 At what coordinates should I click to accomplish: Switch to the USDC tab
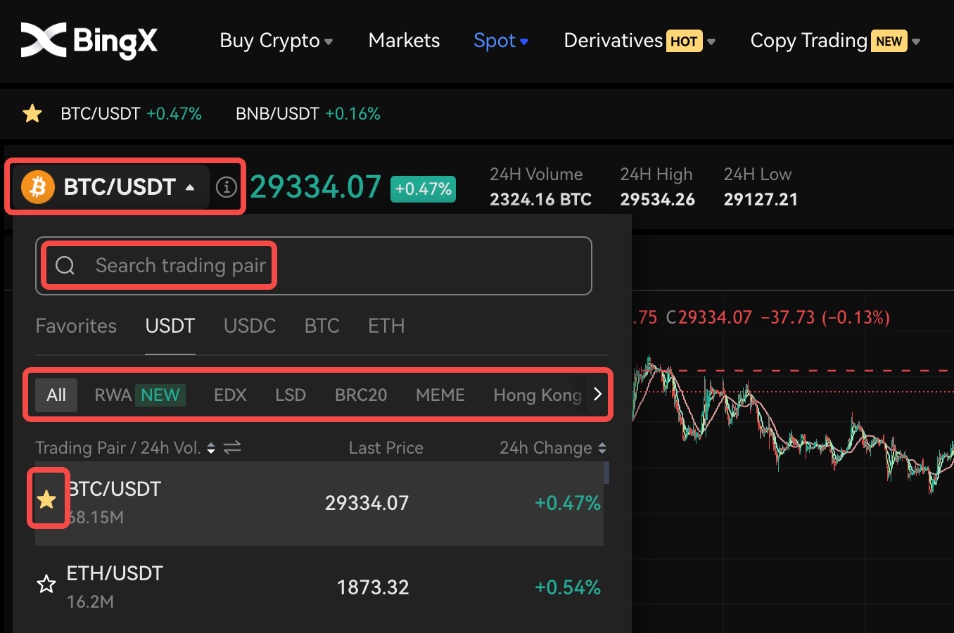point(250,326)
